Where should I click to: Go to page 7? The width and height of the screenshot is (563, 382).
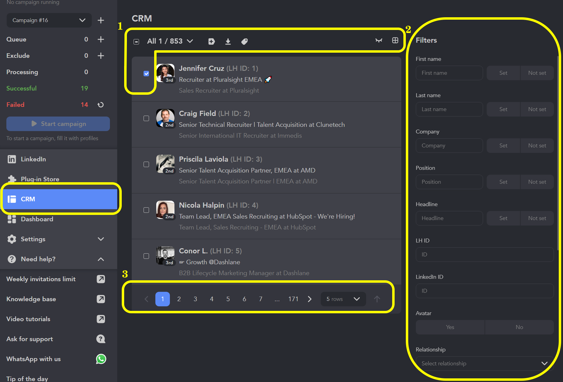click(x=261, y=299)
